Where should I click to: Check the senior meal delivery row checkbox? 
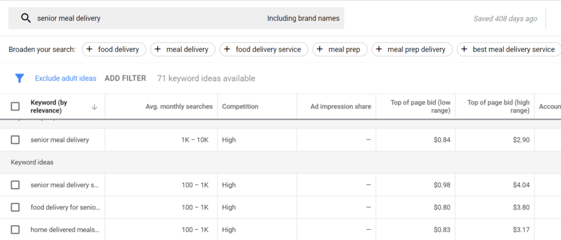15,140
